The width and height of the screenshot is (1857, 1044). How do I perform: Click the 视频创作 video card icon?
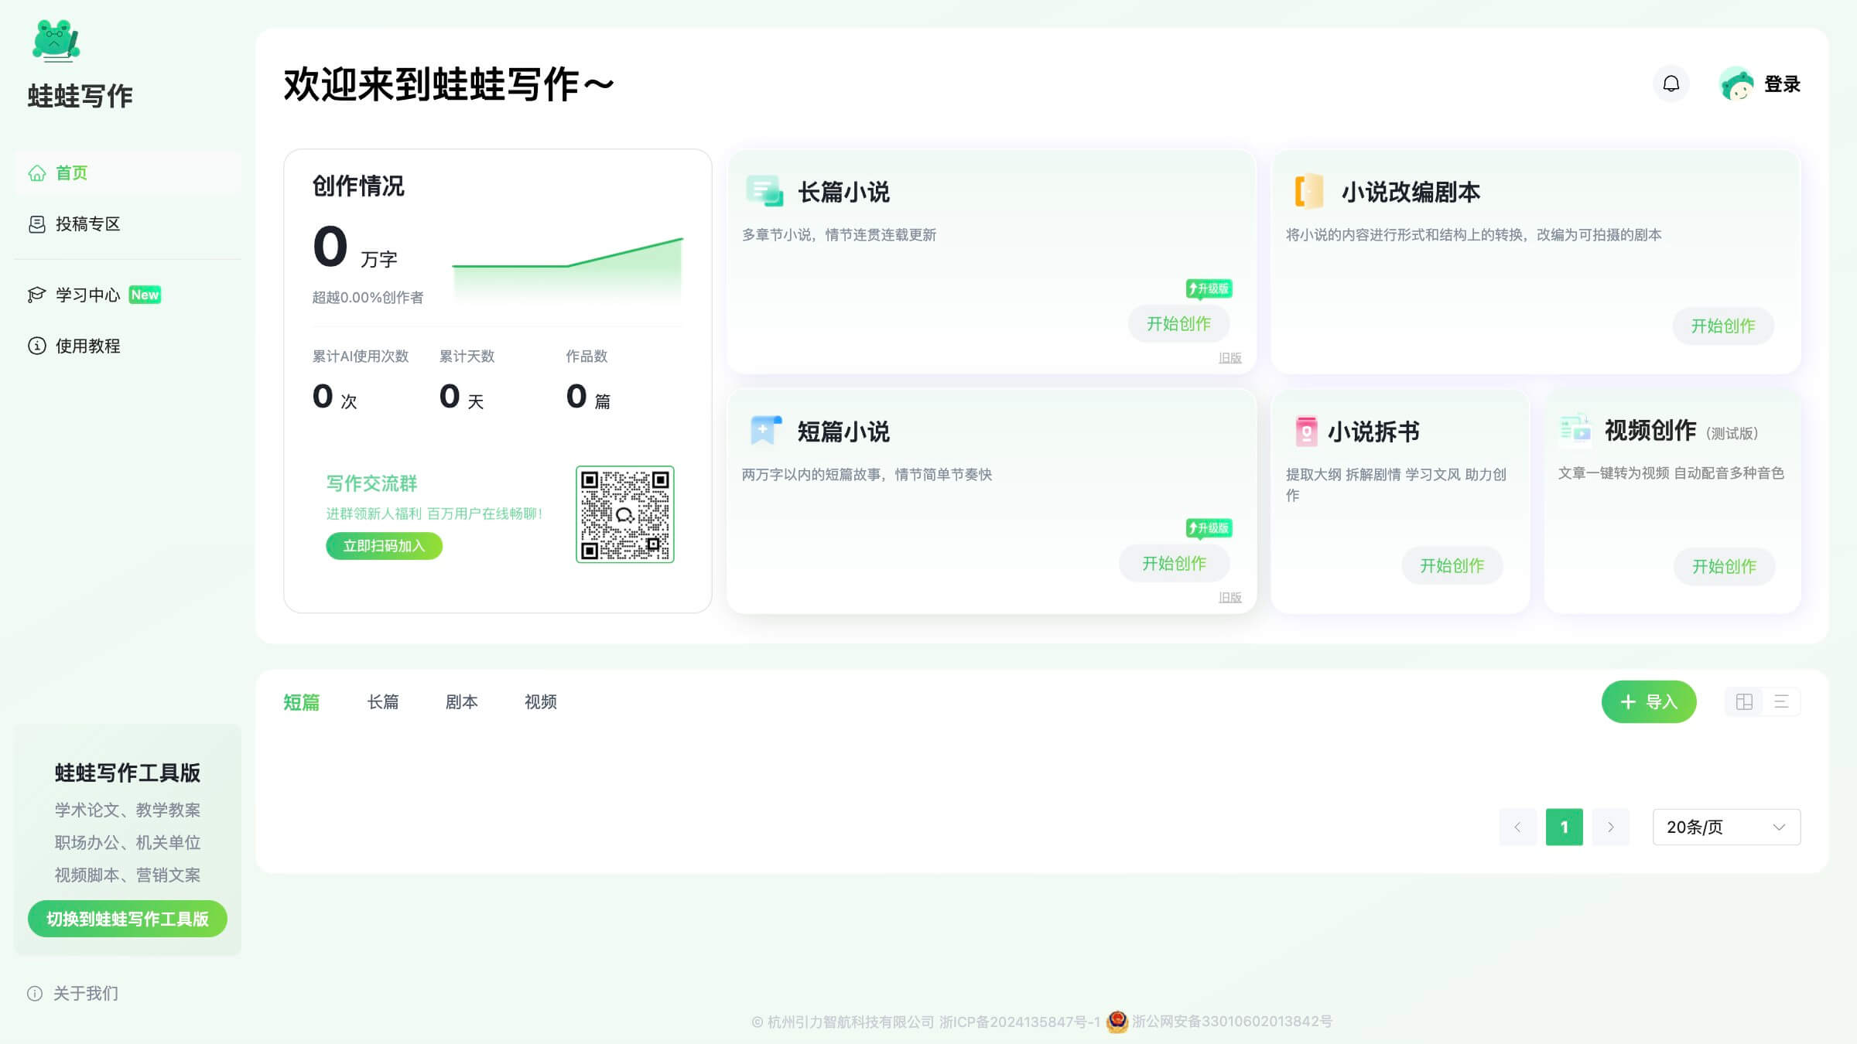[1576, 432]
